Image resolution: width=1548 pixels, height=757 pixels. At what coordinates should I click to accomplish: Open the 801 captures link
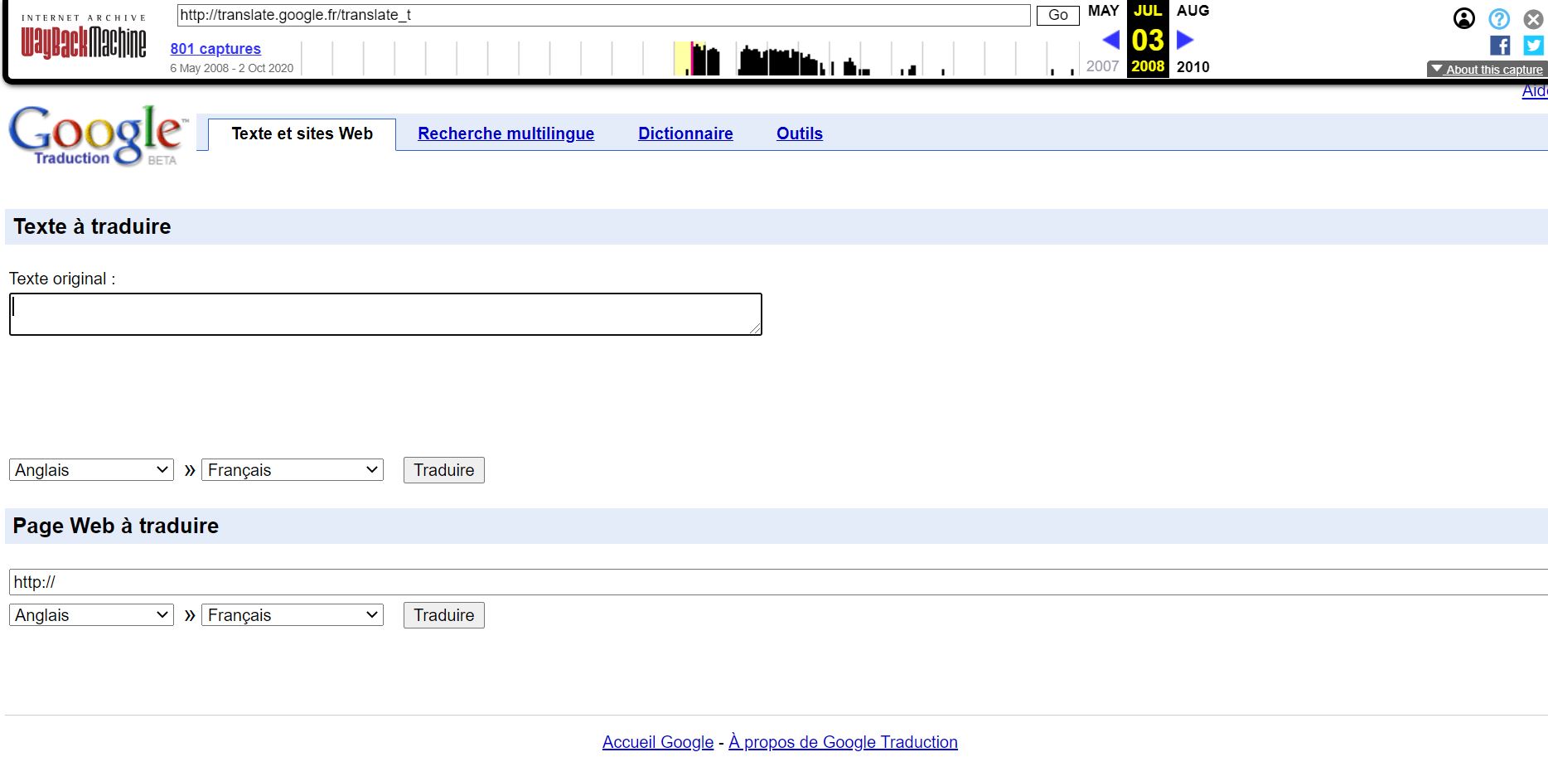pos(215,49)
